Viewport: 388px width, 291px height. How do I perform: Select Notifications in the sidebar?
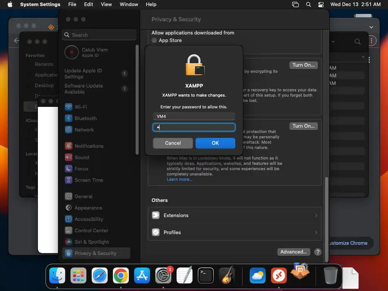point(96,146)
